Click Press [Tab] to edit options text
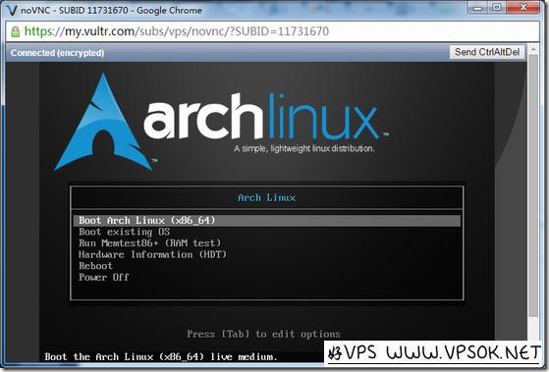 pos(263,334)
